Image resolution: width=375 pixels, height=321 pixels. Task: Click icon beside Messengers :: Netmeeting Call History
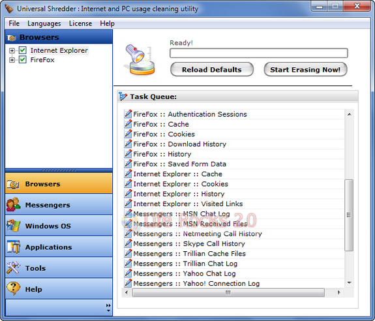128,234
